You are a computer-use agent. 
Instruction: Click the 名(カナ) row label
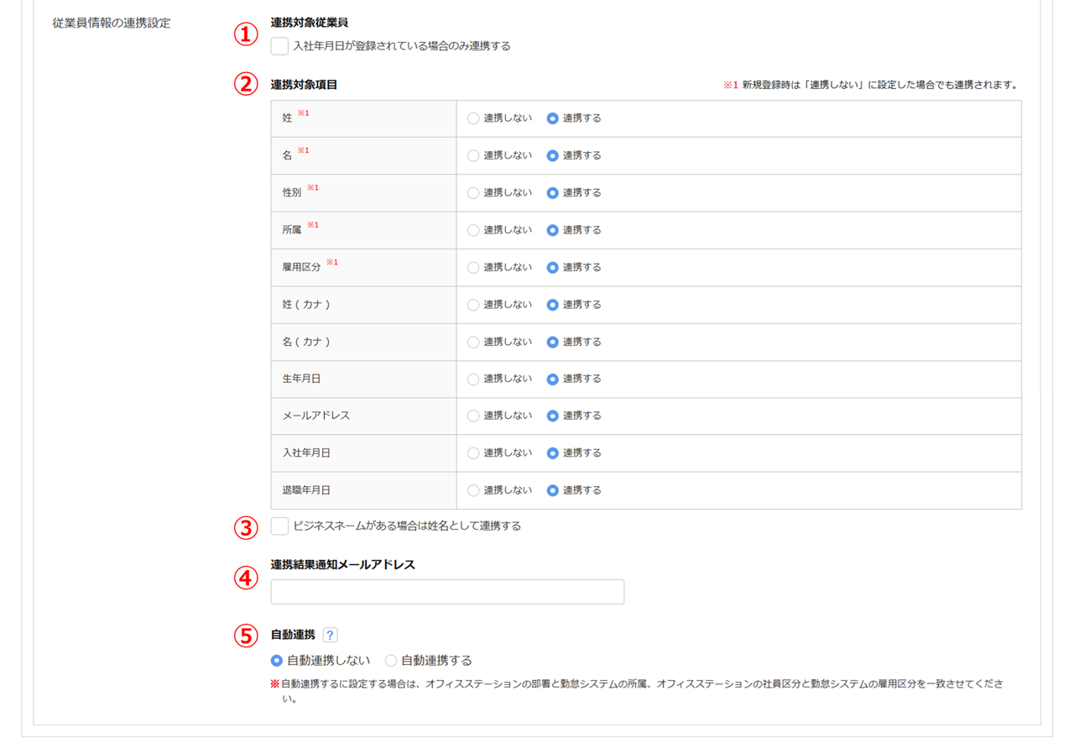point(306,342)
